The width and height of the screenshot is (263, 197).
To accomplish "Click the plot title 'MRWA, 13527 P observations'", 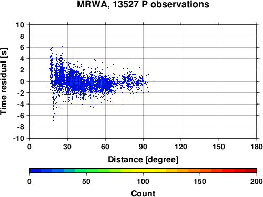I will [x=143, y=4].
